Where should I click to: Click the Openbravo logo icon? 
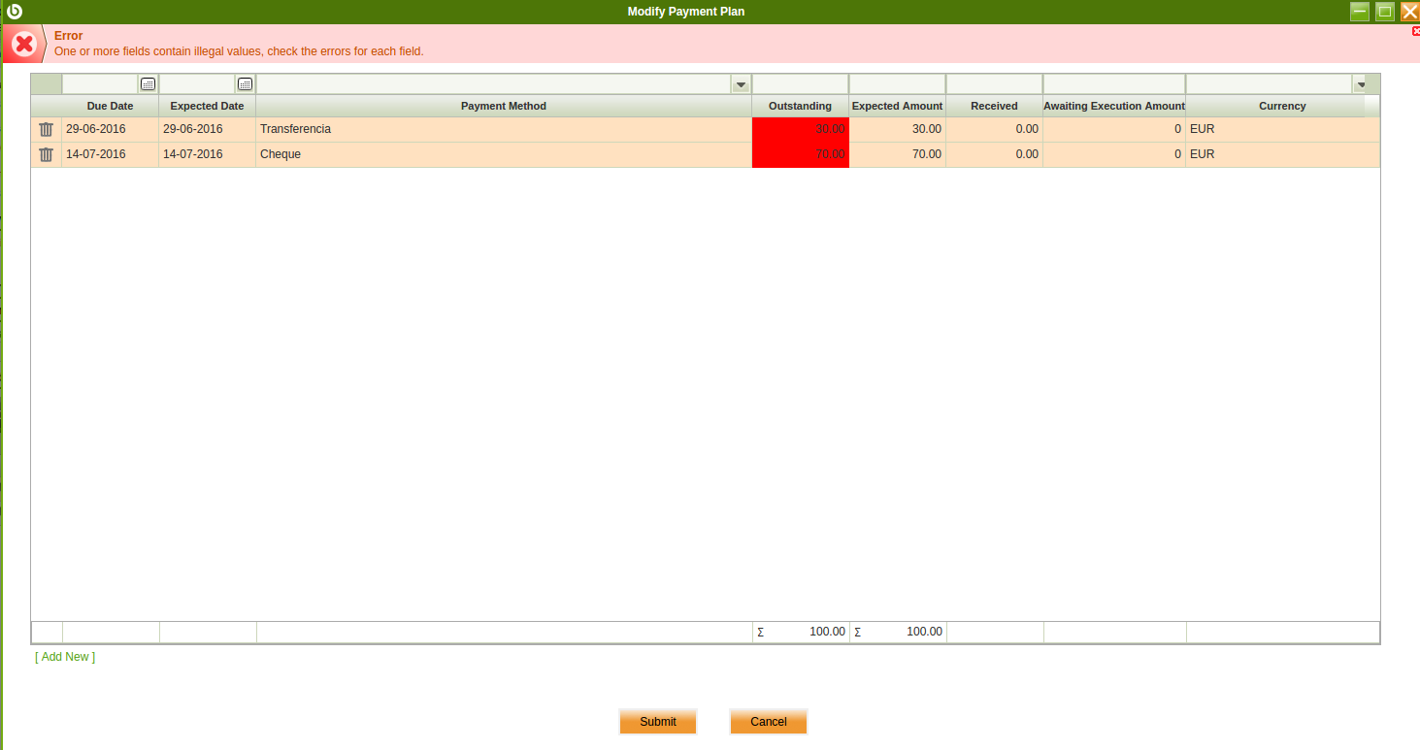pyautogui.click(x=15, y=12)
